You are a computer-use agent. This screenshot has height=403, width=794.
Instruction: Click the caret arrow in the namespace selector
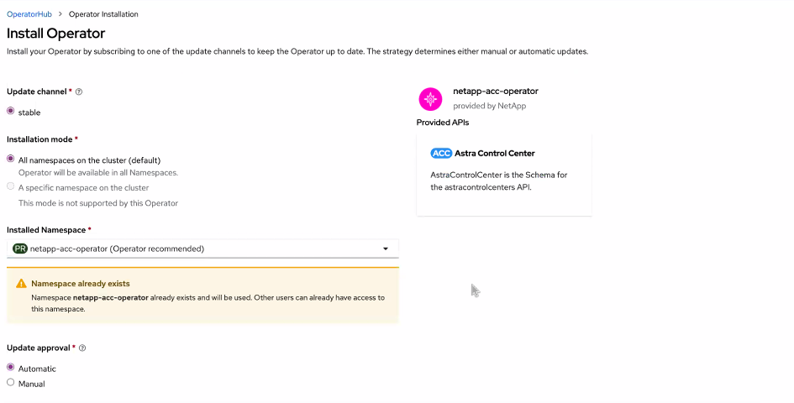pos(386,249)
